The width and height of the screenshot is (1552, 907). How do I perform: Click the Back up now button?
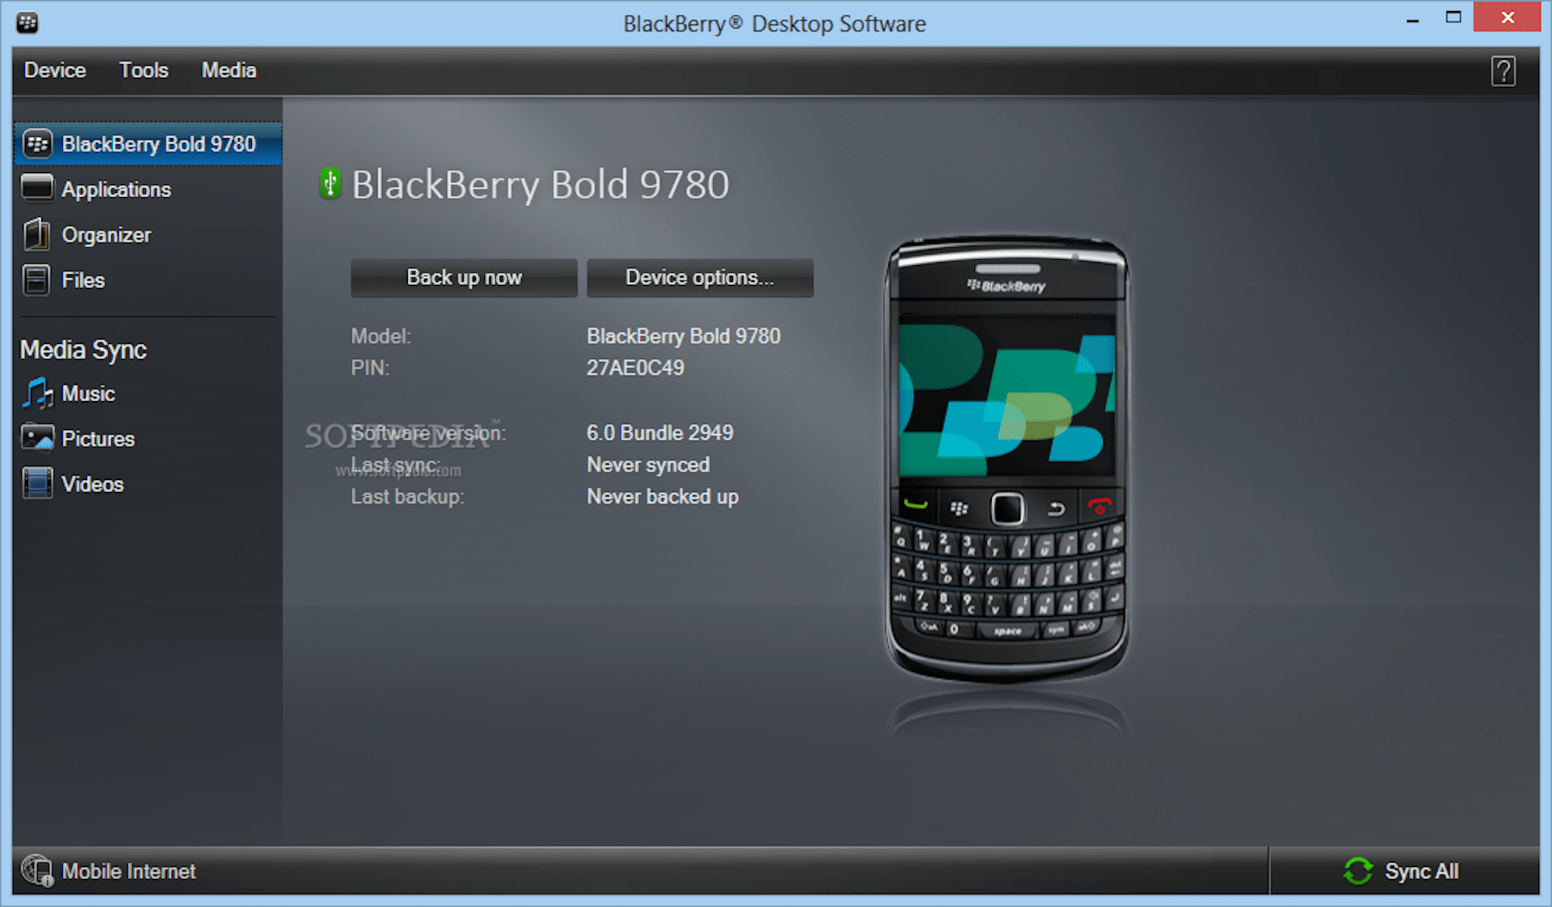point(463,278)
